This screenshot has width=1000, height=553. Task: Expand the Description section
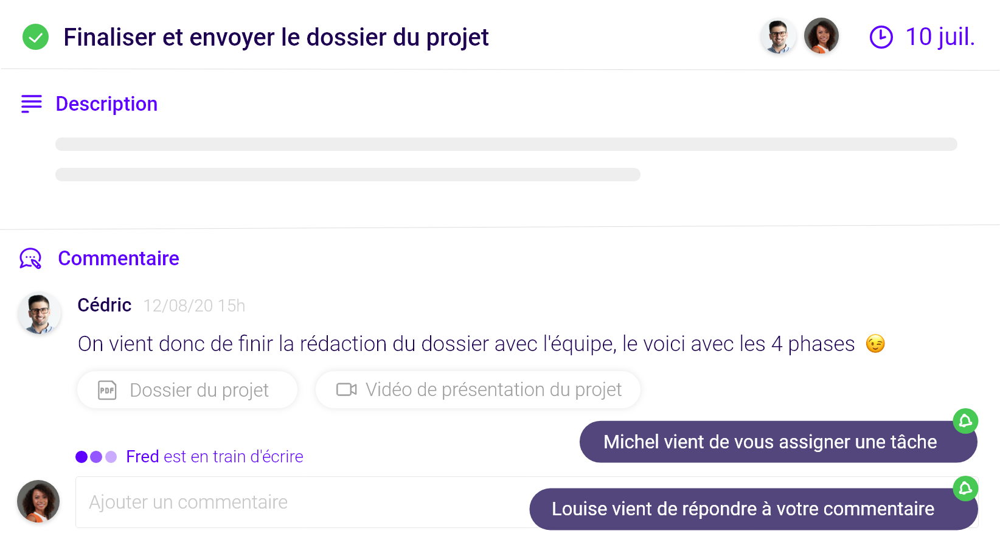(x=106, y=103)
